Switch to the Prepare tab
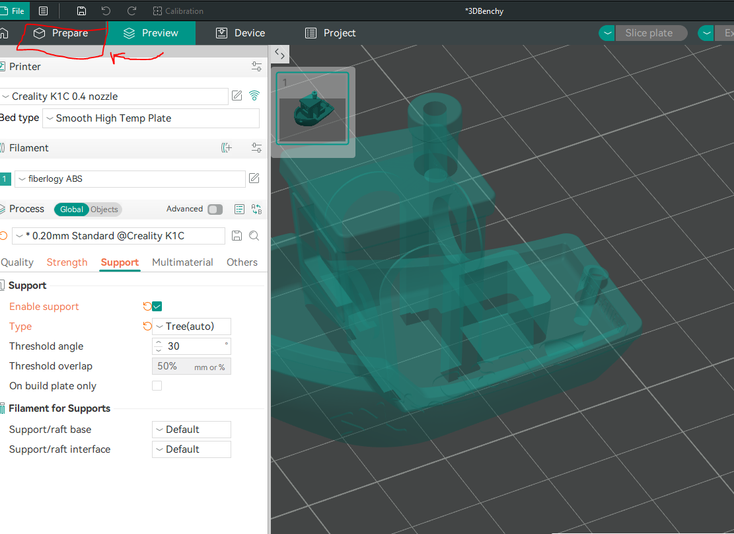Viewport: 734px width, 534px height. pyautogui.click(x=61, y=33)
